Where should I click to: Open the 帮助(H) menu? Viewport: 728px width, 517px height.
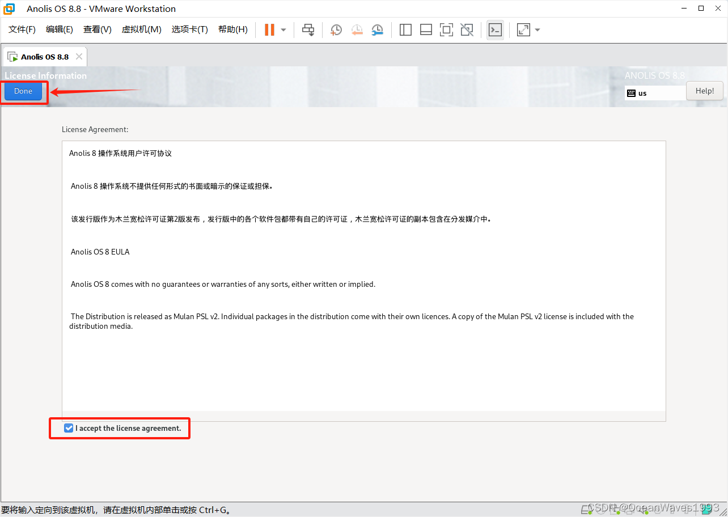coord(233,29)
